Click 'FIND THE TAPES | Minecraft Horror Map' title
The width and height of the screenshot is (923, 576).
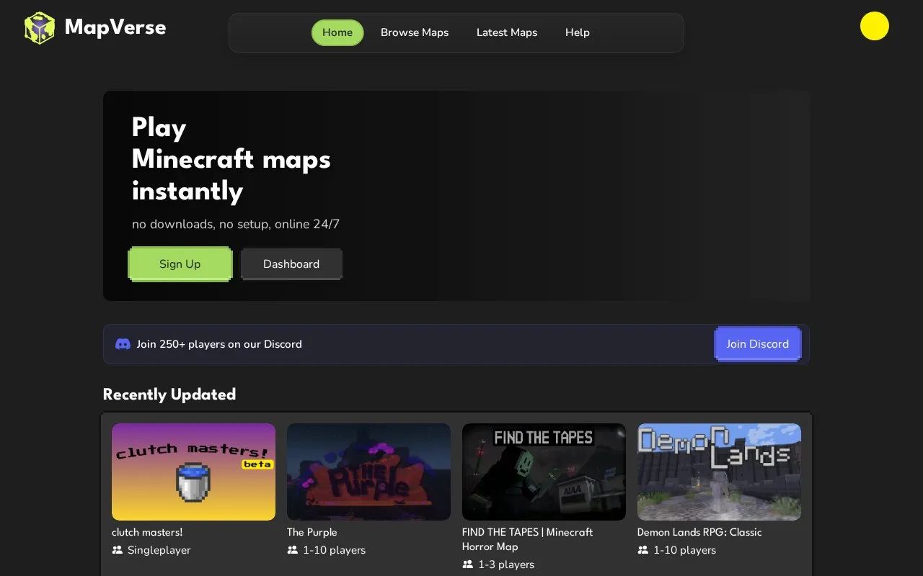528,539
